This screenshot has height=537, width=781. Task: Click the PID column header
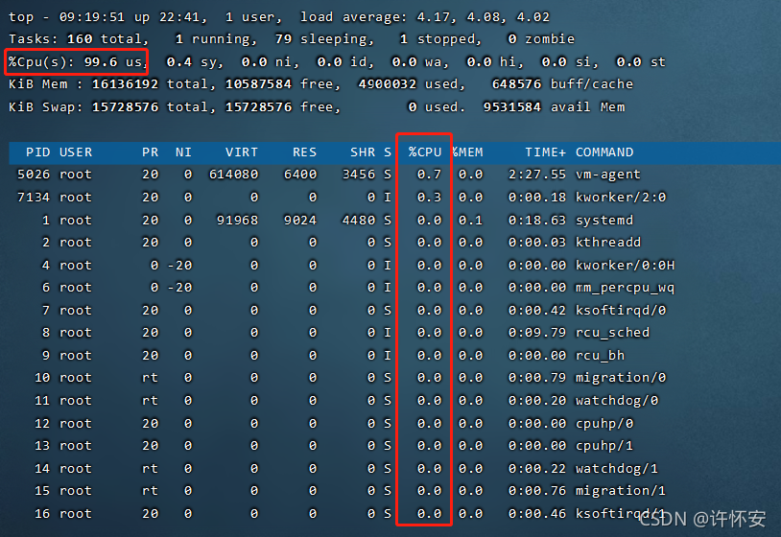(38, 152)
